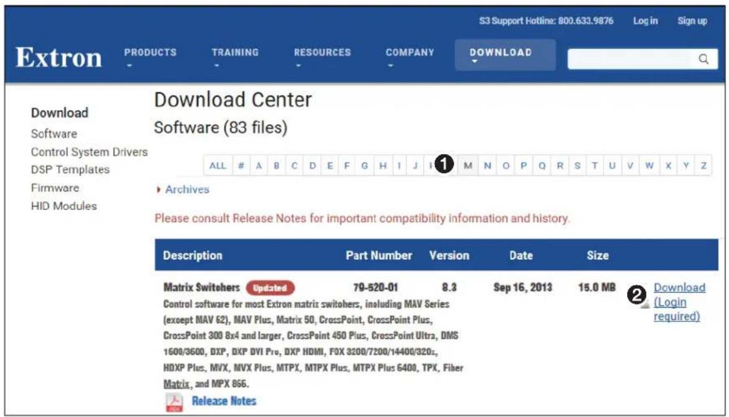Viewport: 729px width, 417px height.
Task: Filter software by letter D
Action: [x=313, y=165]
